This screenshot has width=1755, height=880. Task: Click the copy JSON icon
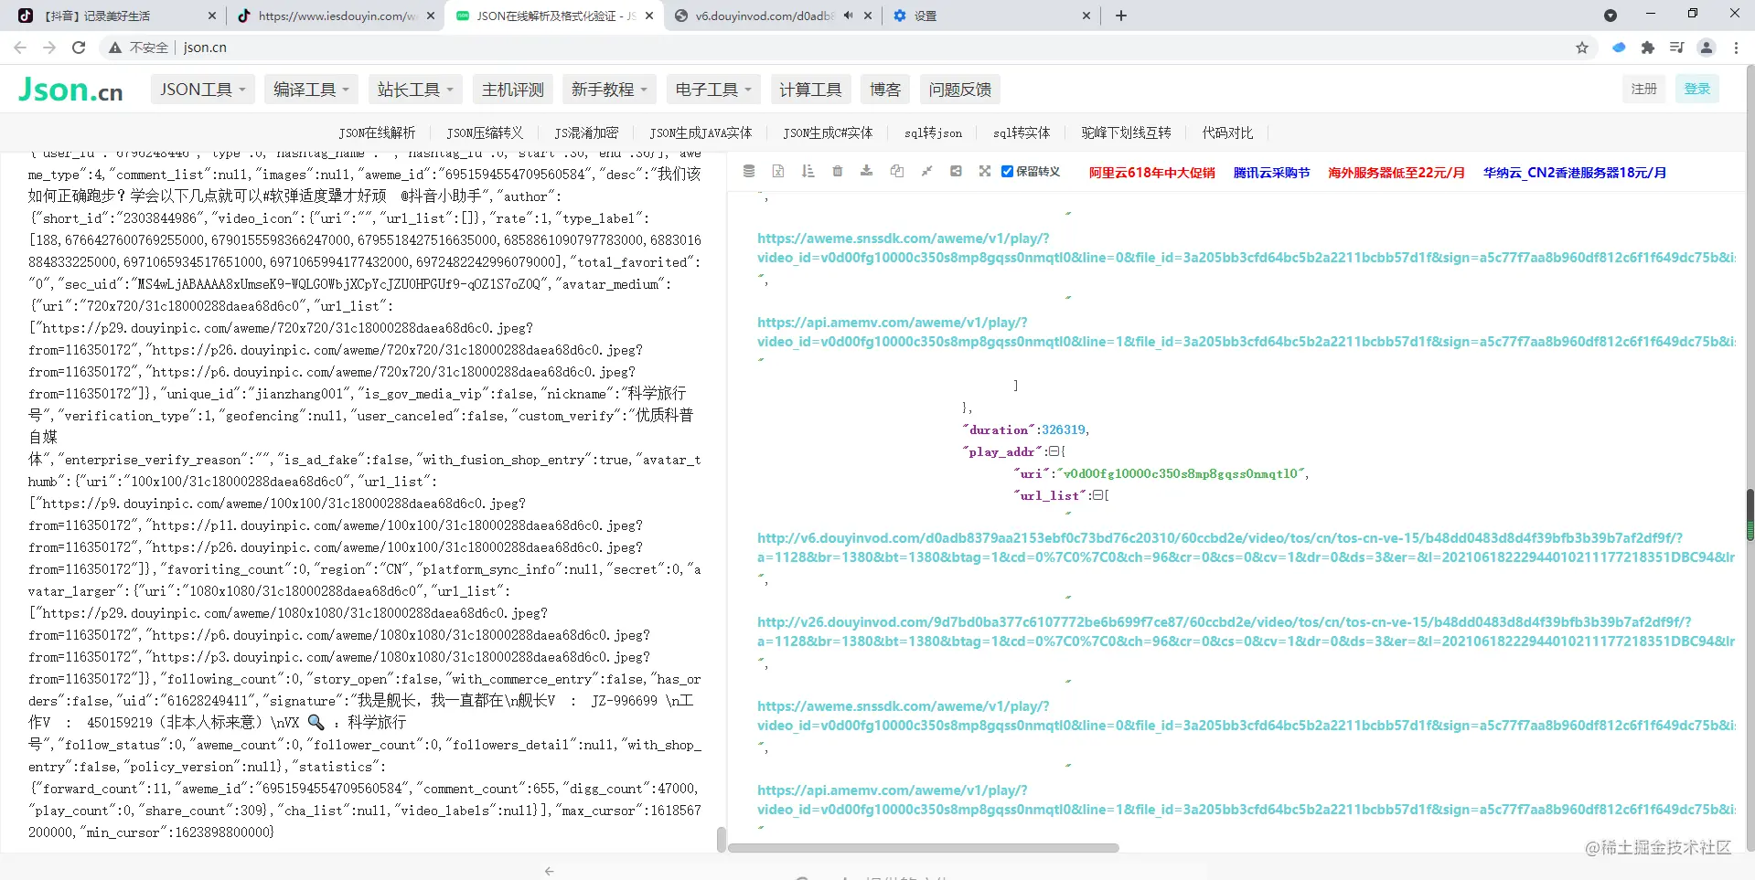(896, 171)
